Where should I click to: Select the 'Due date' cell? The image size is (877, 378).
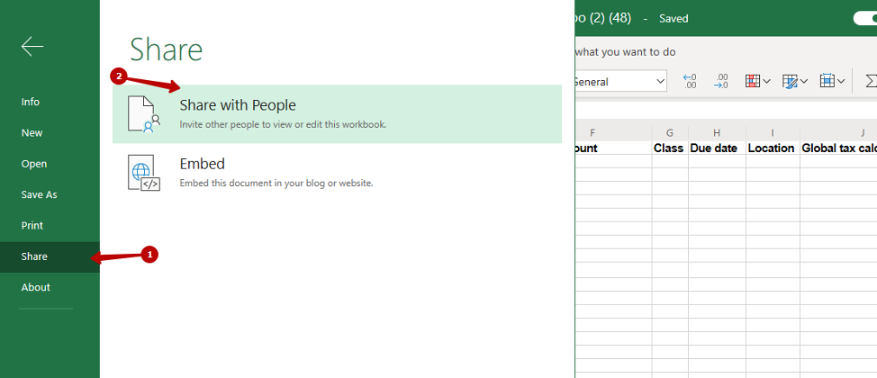717,148
